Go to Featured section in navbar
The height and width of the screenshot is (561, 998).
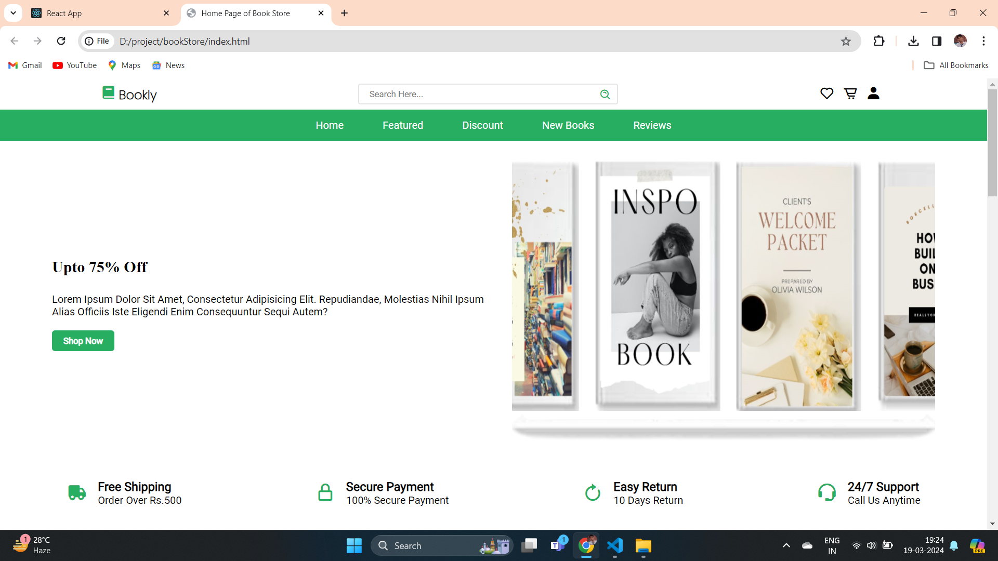(x=402, y=125)
